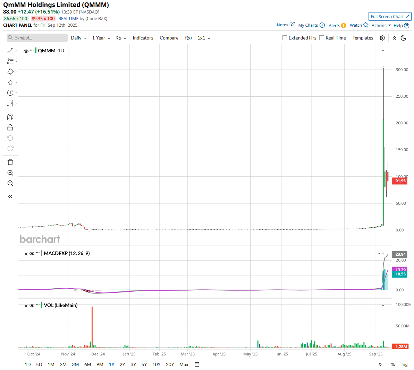Click the Symbol search field
The height and width of the screenshot is (370, 414).
(x=37, y=38)
